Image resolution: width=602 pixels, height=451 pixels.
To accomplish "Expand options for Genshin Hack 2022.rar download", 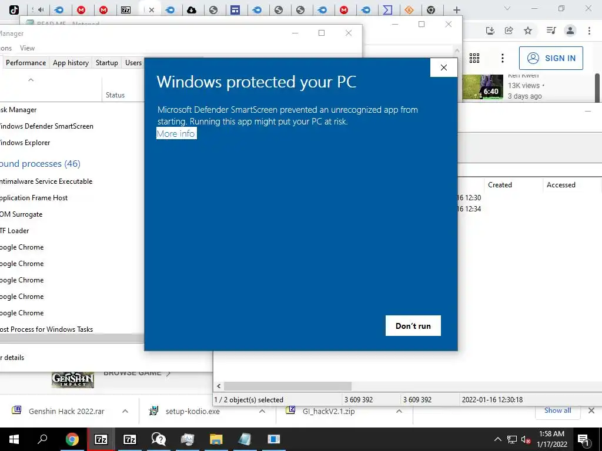I will pos(125,411).
